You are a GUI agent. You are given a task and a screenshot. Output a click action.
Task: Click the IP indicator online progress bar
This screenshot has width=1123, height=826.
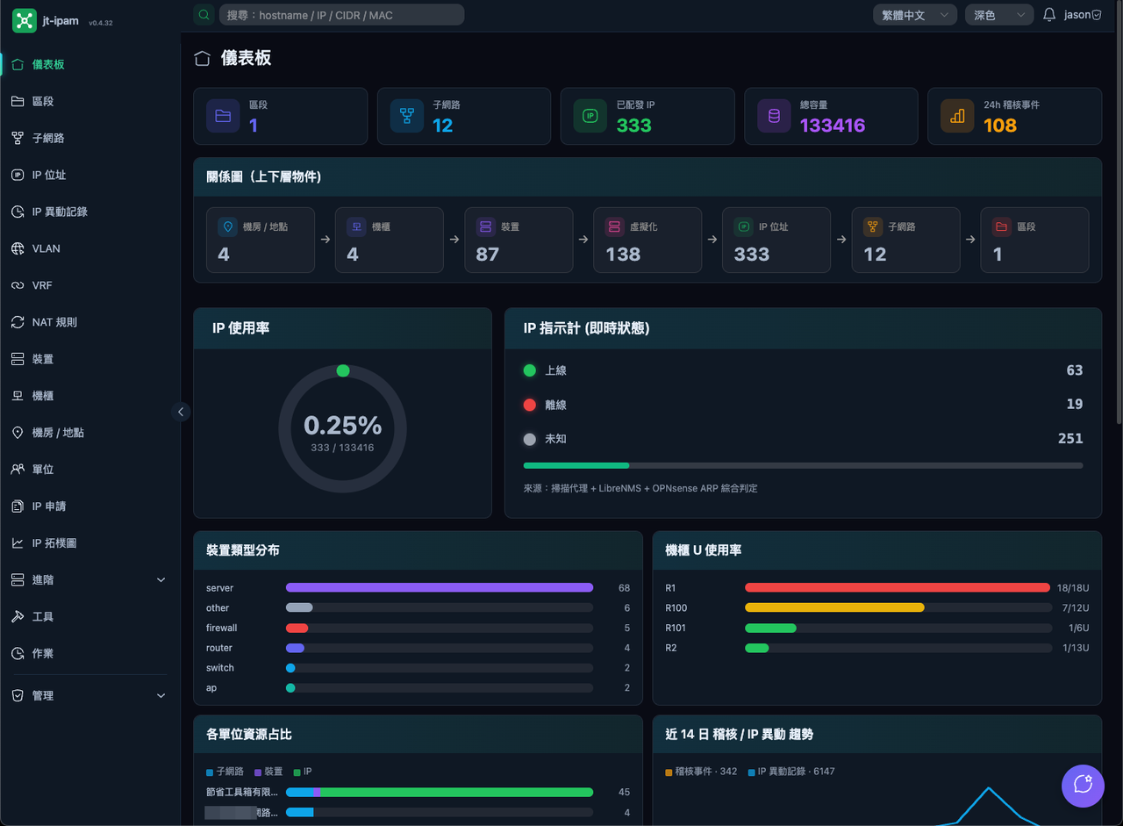tap(803, 465)
